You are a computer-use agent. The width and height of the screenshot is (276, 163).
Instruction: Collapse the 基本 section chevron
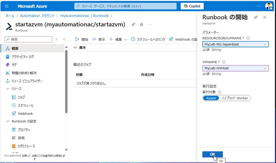(75, 47)
